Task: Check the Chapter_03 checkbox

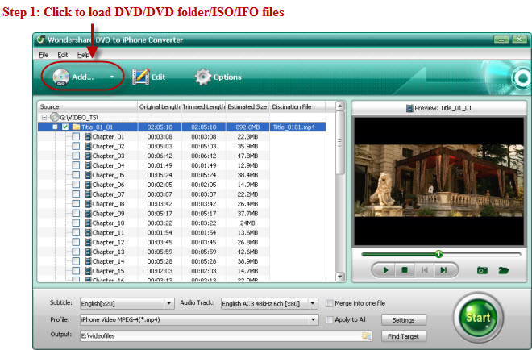Action: pyautogui.click(x=76, y=156)
